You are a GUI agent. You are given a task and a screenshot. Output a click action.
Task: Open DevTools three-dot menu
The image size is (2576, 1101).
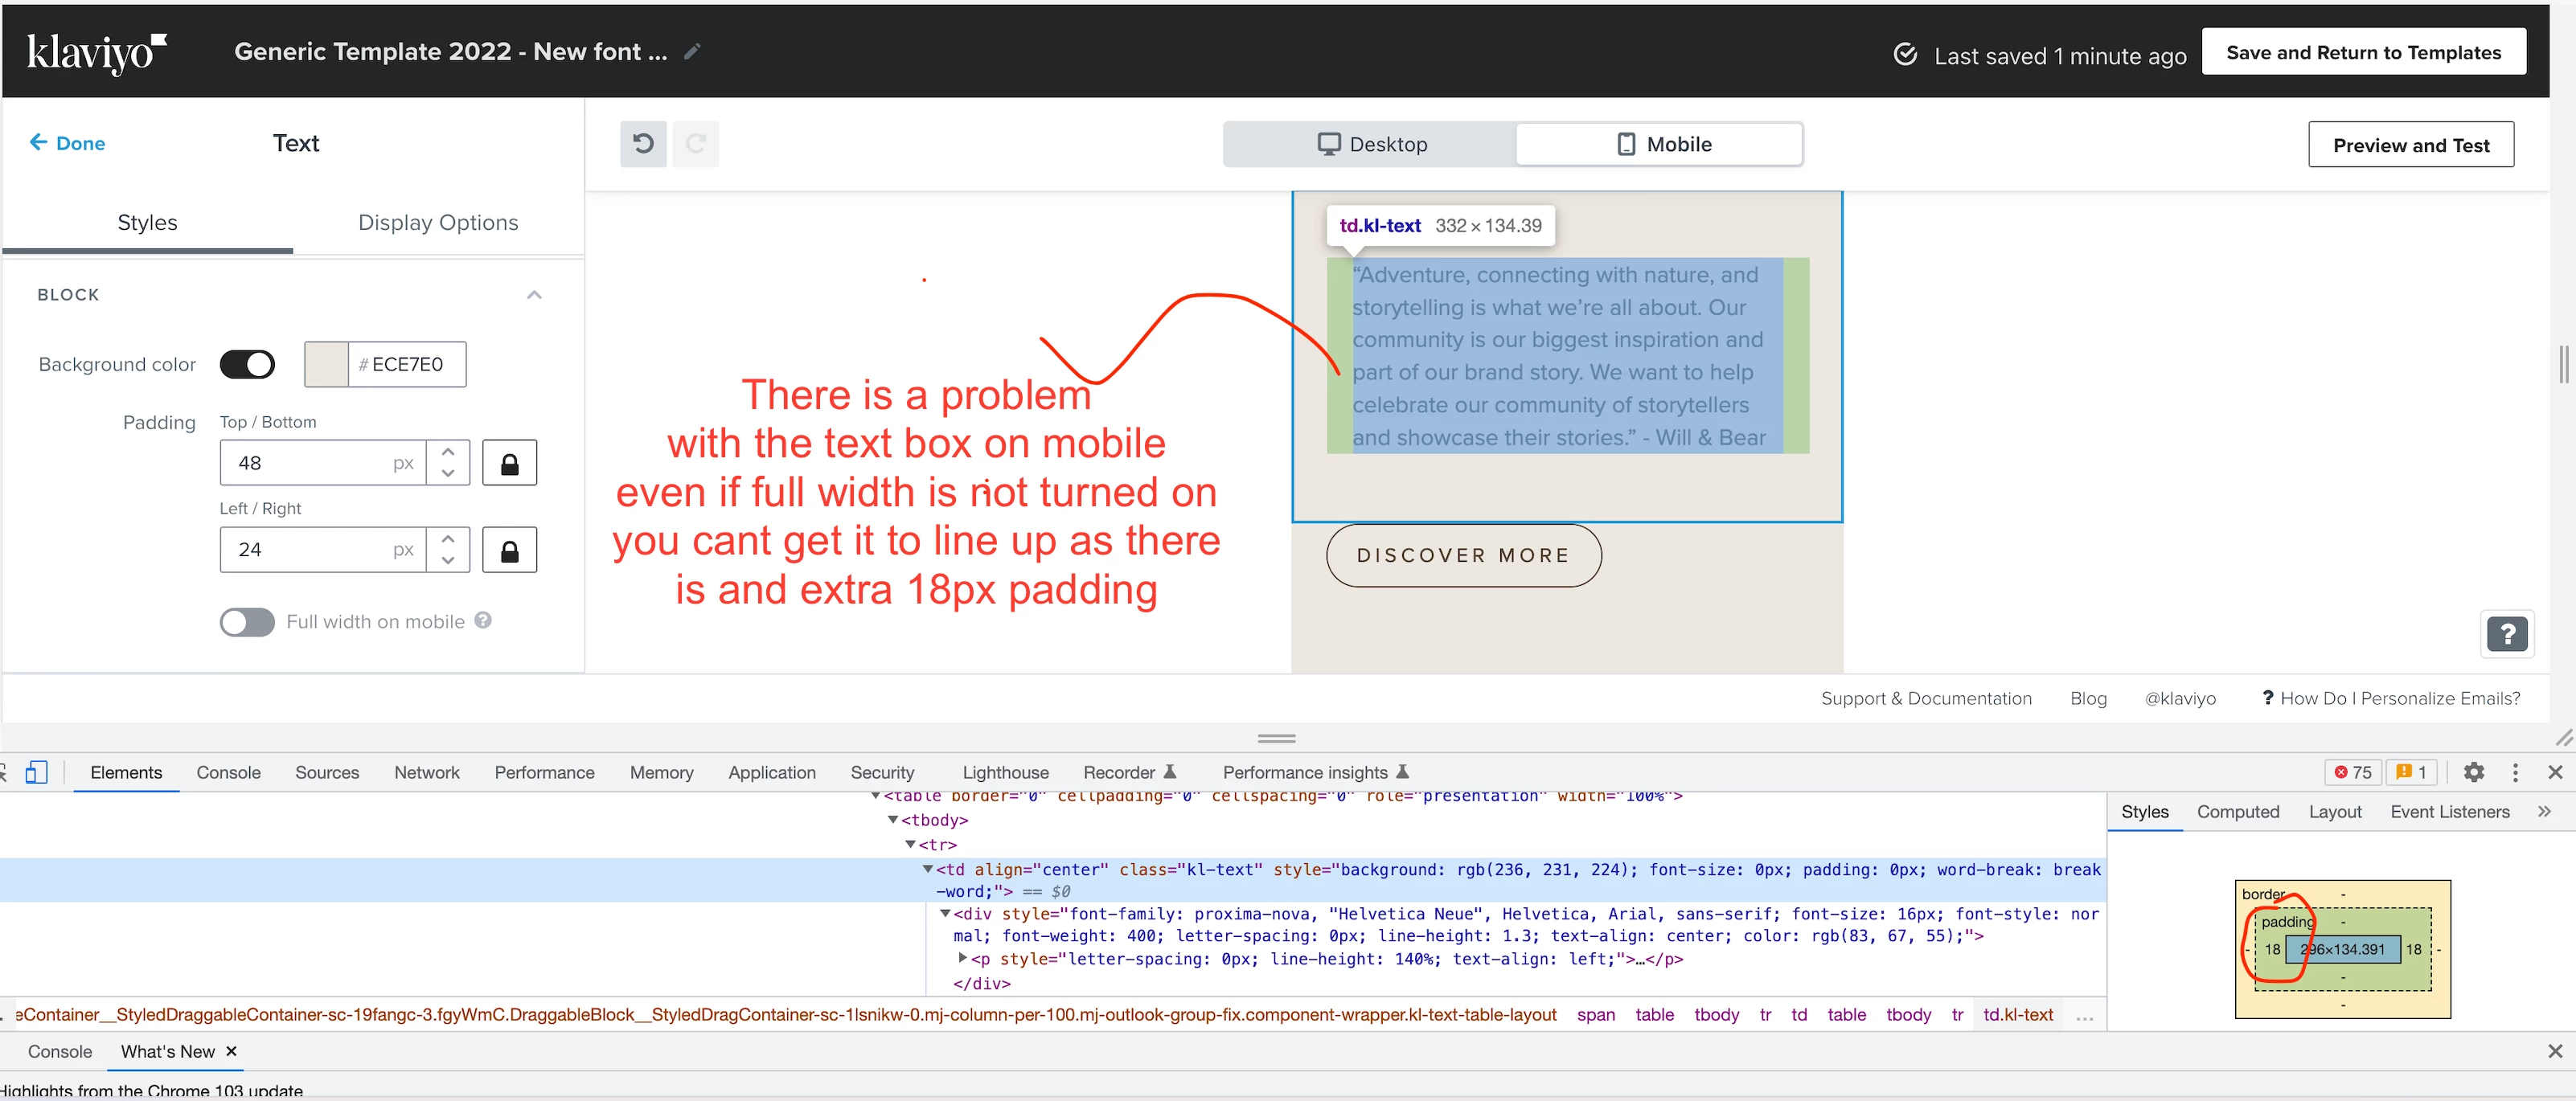[2515, 772]
